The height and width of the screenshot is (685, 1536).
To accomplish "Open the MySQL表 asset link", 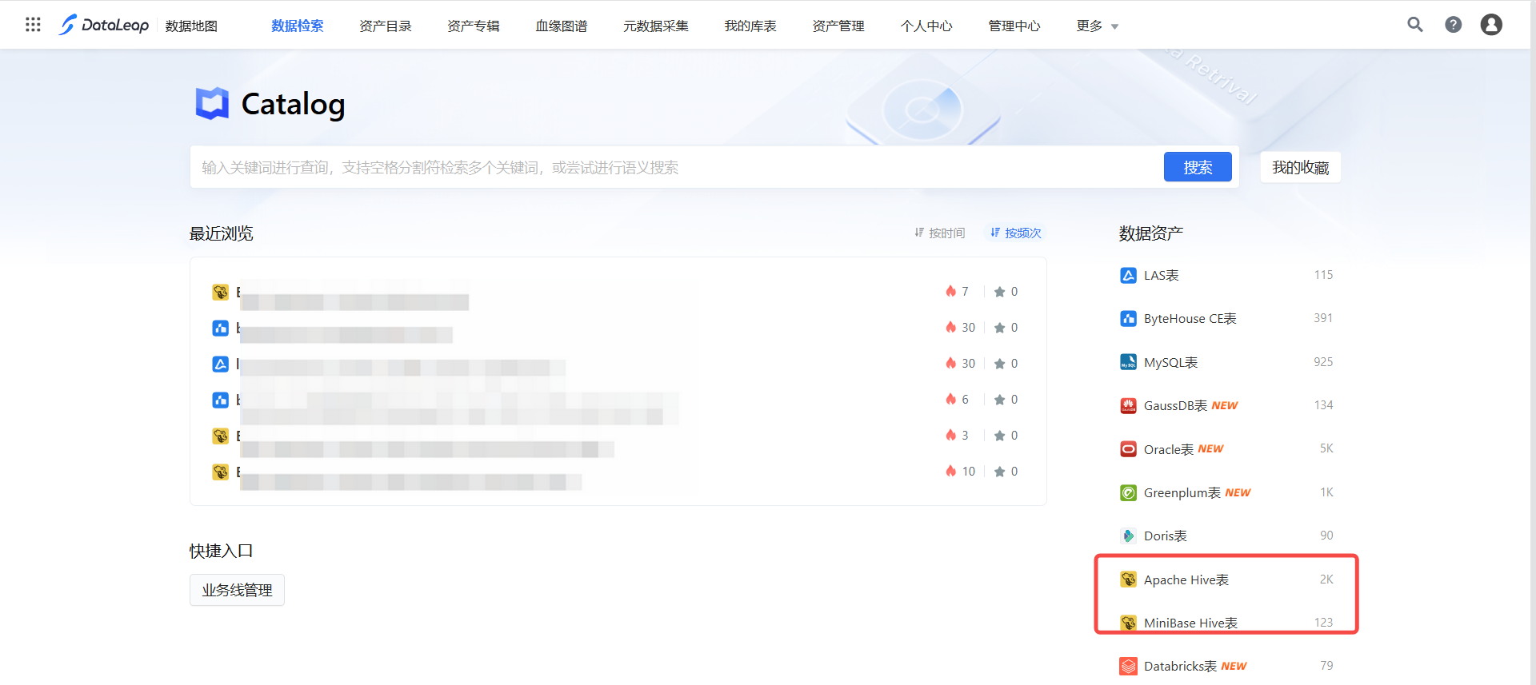I will pyautogui.click(x=1171, y=362).
